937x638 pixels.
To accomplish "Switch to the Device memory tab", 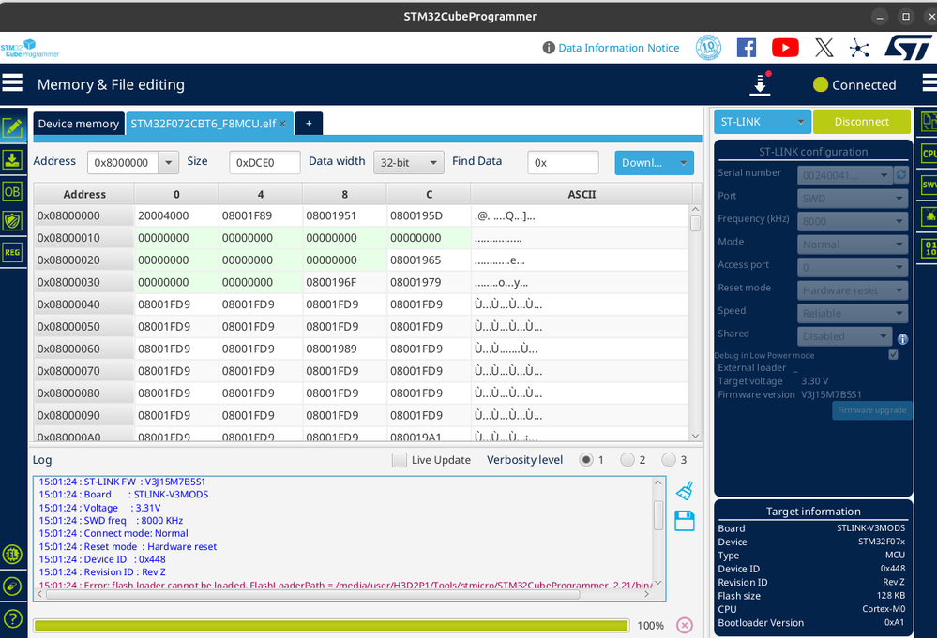I will (79, 124).
